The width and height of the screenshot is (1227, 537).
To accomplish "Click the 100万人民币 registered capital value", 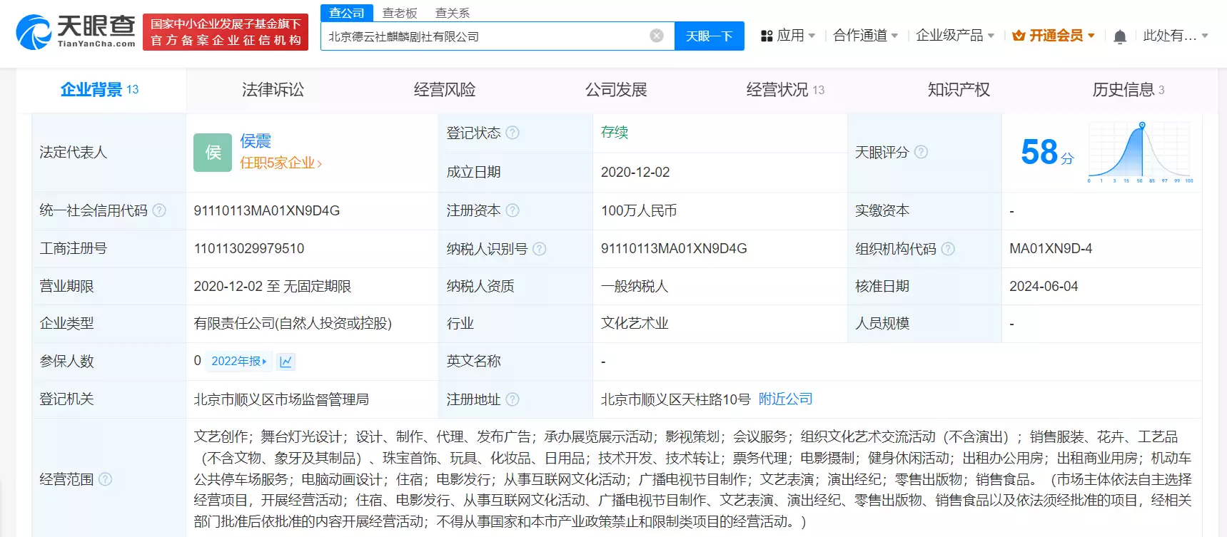I will click(x=639, y=211).
